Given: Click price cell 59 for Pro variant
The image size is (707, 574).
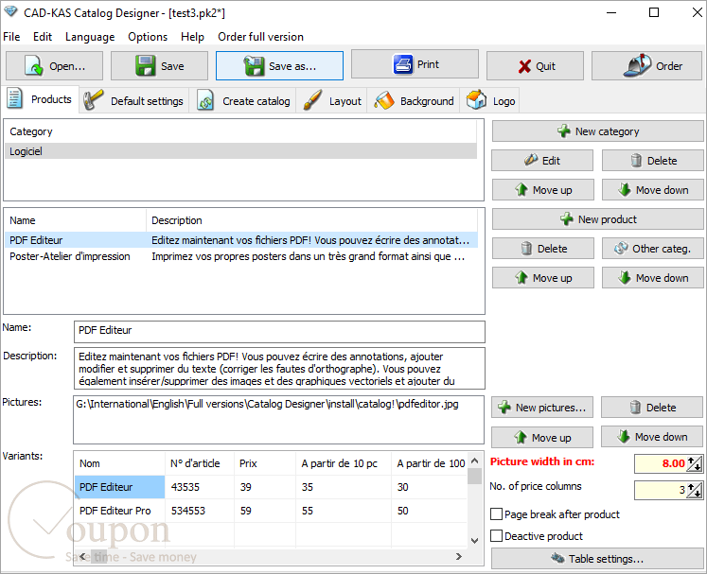Looking at the screenshot, I should (265, 511).
